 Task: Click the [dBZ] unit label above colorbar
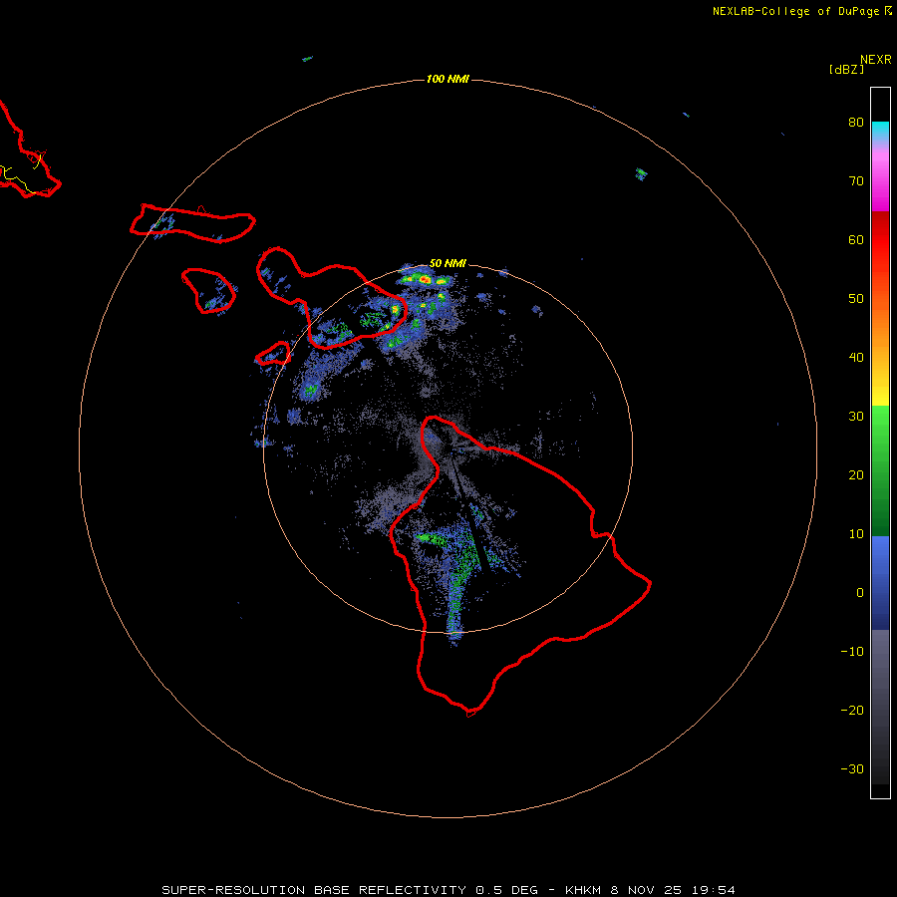(846, 70)
